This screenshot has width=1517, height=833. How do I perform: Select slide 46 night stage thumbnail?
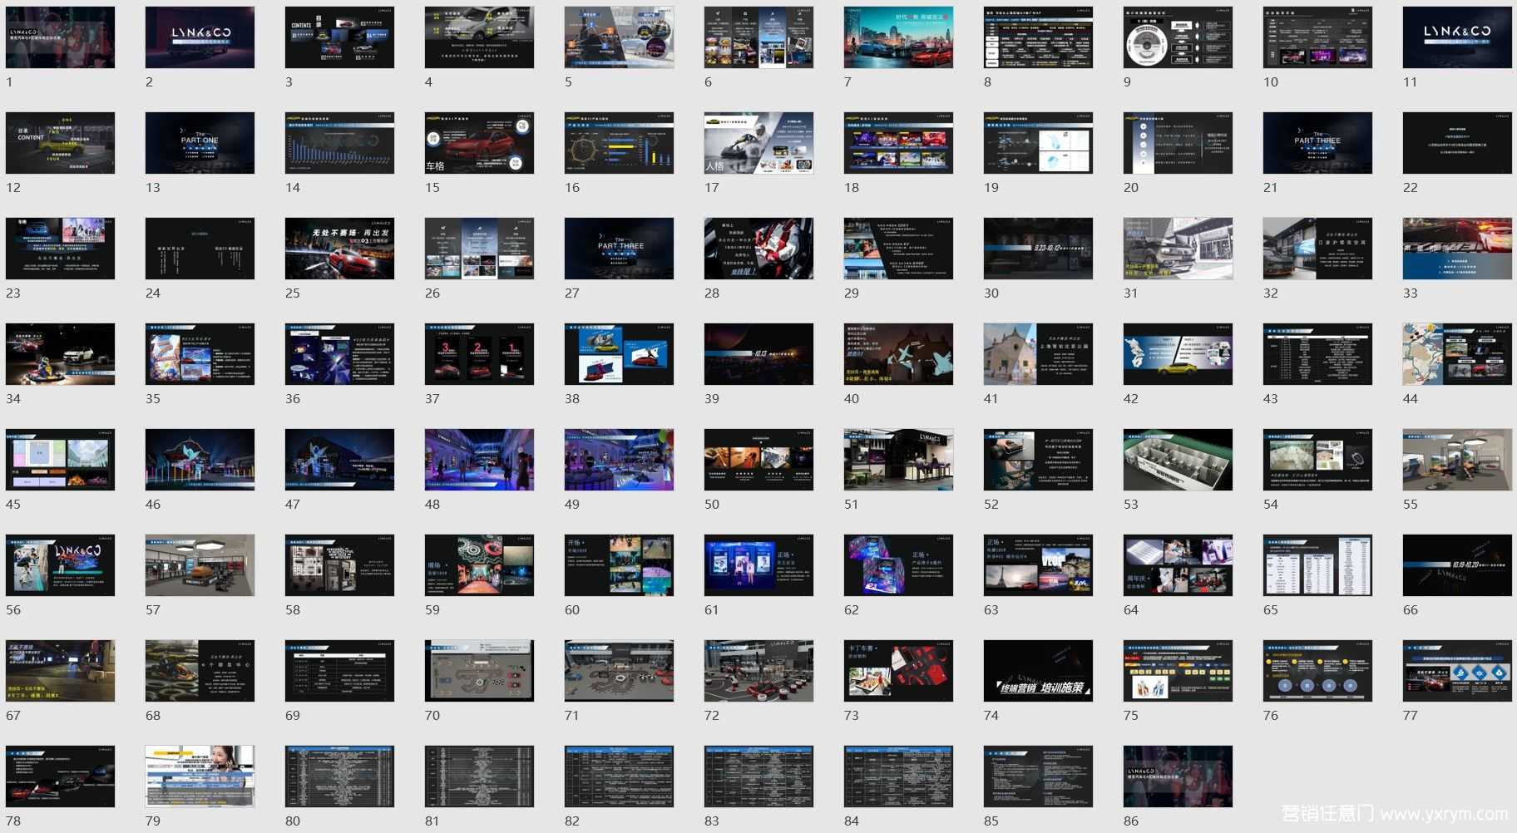(x=200, y=460)
